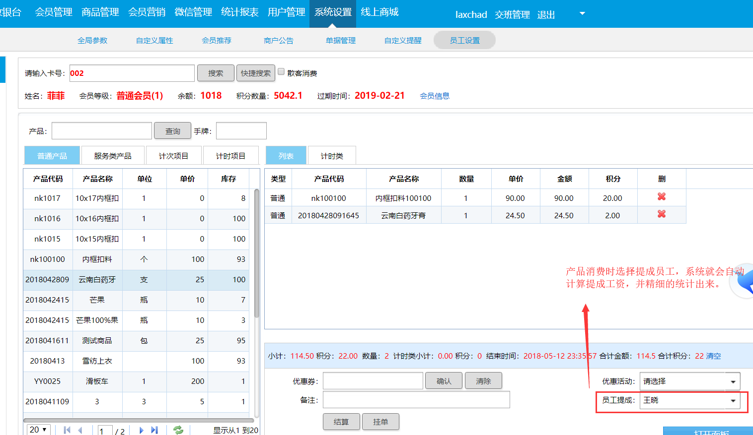Go to previous page of product list

[80, 430]
